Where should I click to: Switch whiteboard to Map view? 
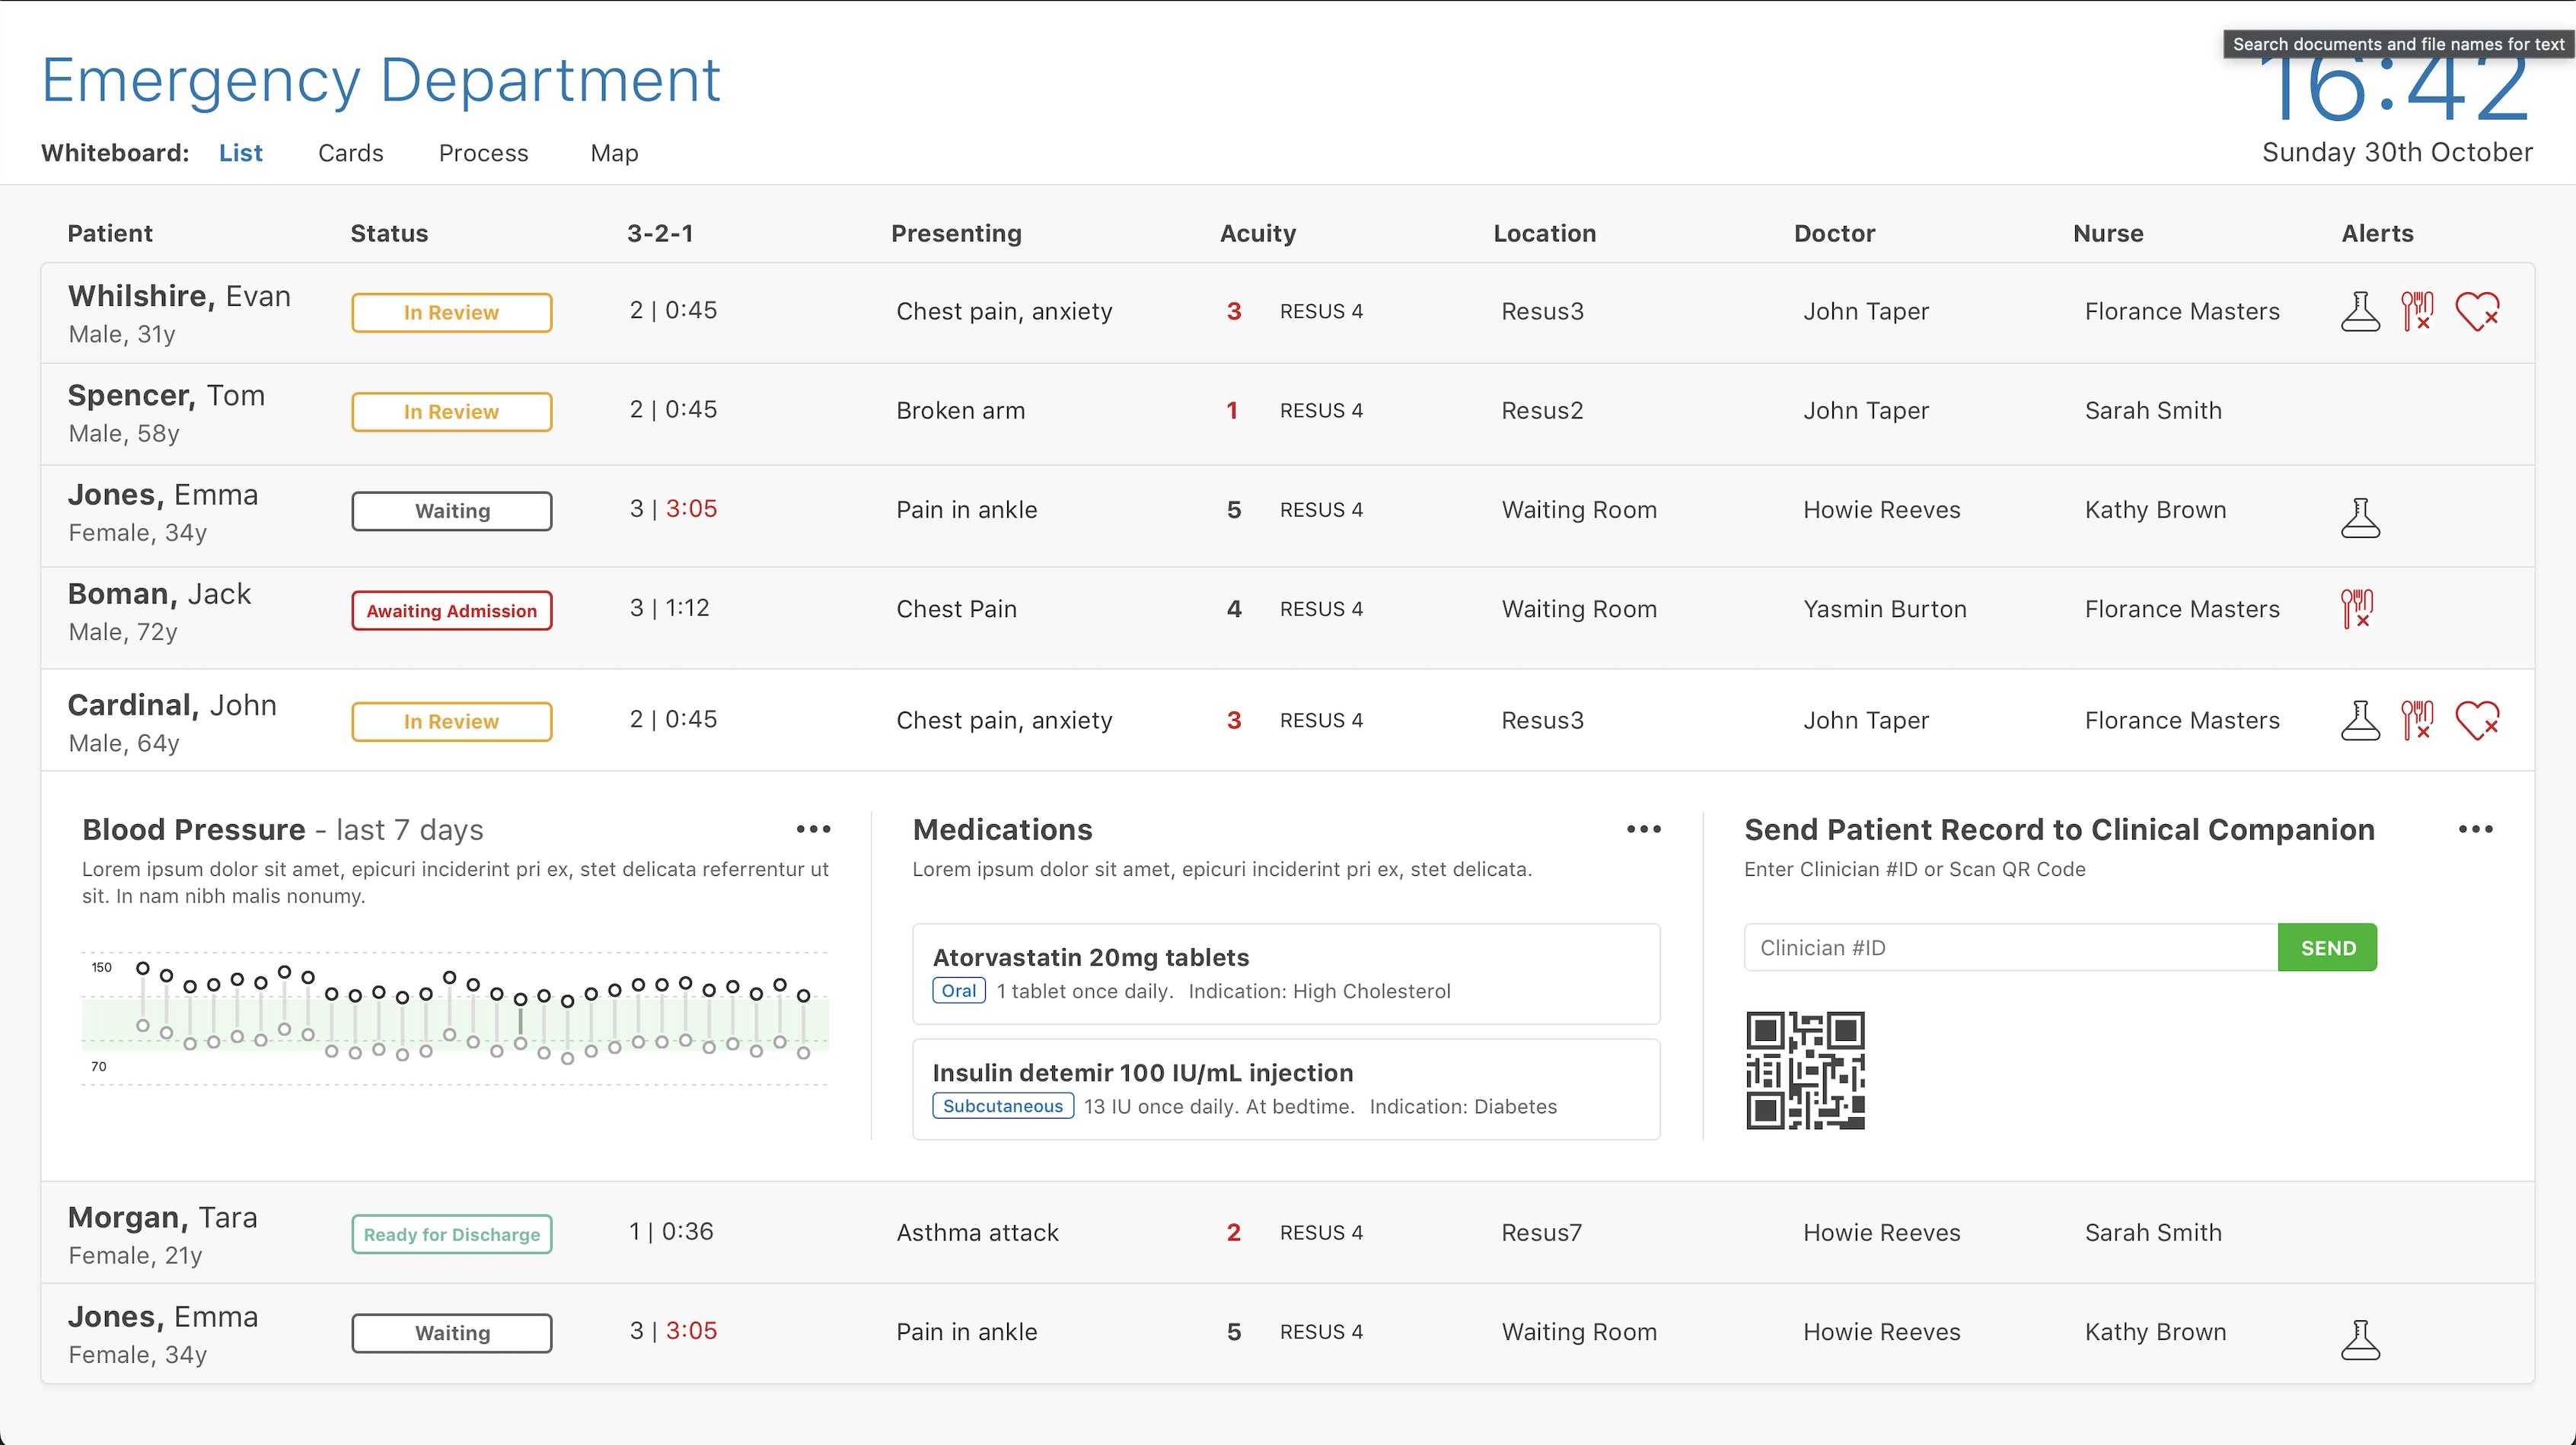[614, 153]
